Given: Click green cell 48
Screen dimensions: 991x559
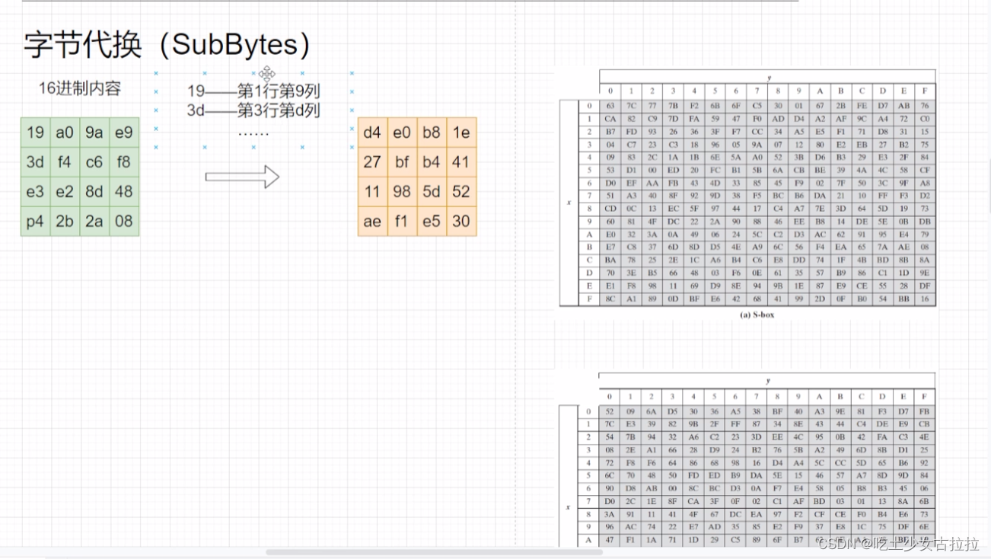Looking at the screenshot, I should [x=124, y=192].
